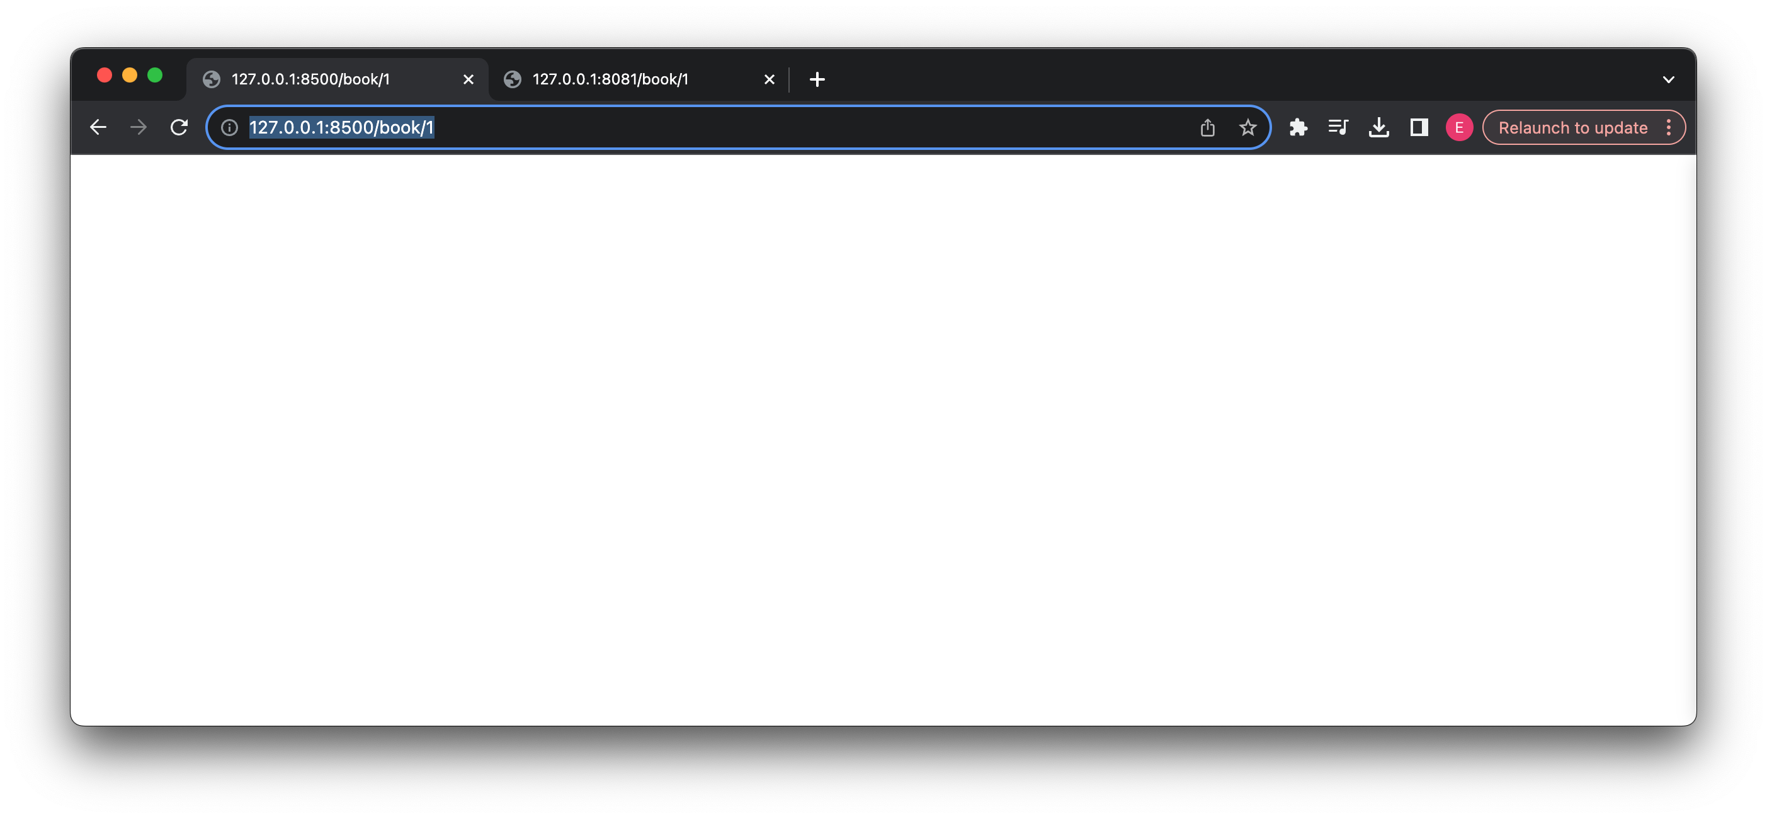Viewport: 1767px width, 819px height.
Task: Click the Share icon in the address bar
Action: [x=1207, y=127]
